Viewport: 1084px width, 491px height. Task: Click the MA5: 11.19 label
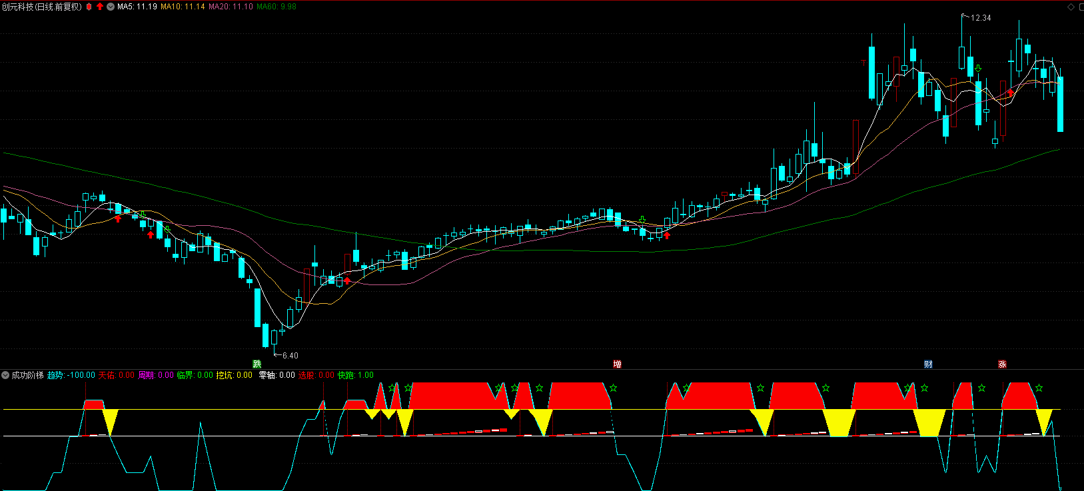tap(137, 7)
